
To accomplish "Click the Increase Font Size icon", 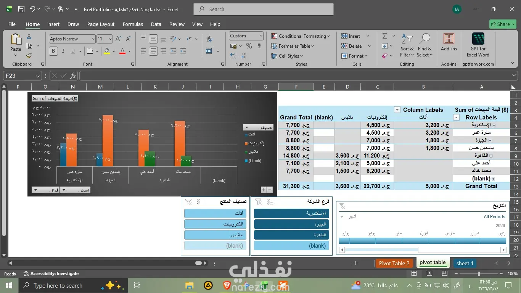I will coord(118,39).
